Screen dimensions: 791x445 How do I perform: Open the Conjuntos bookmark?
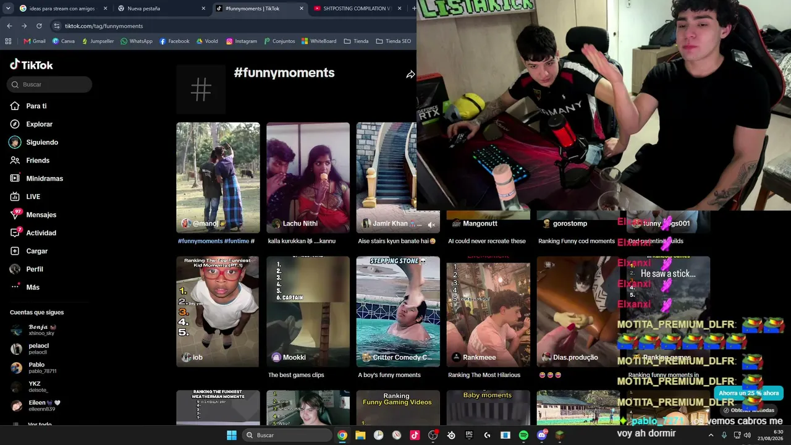coord(279,41)
